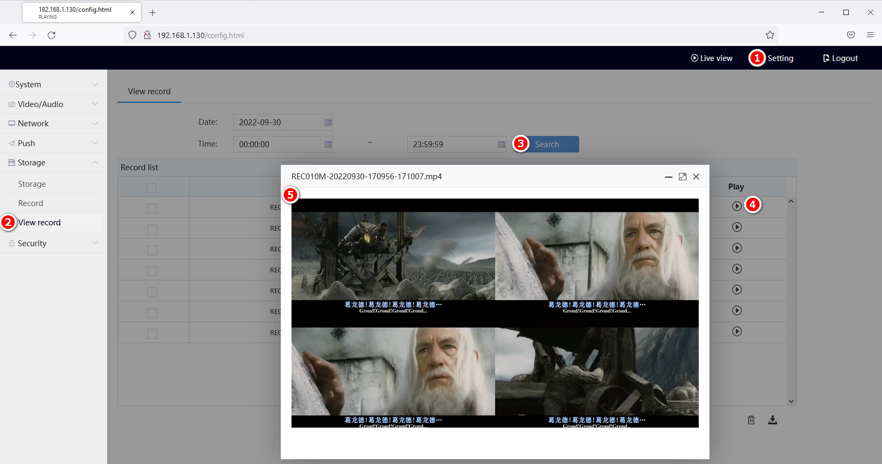Close the REC010M video popup

[x=696, y=177]
